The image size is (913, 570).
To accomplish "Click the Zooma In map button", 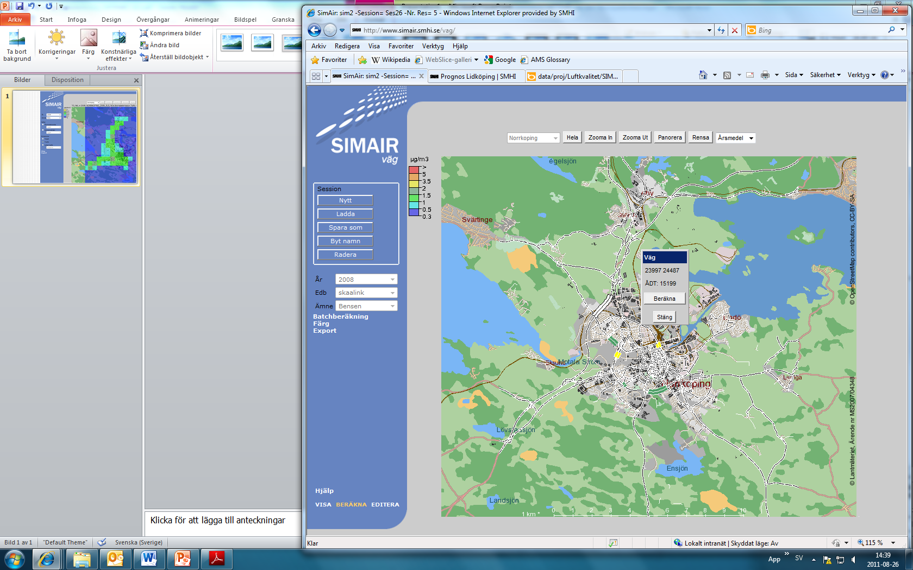I will 600,137.
